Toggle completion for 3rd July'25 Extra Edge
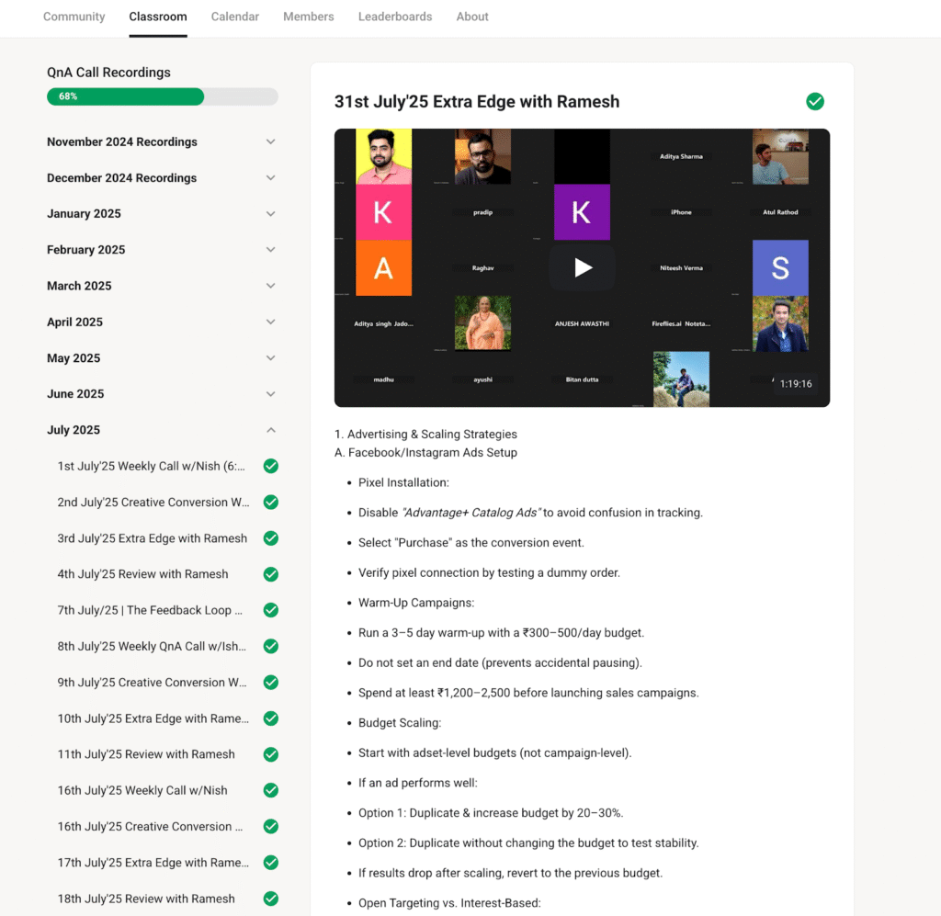This screenshot has height=916, width=941. pos(270,538)
